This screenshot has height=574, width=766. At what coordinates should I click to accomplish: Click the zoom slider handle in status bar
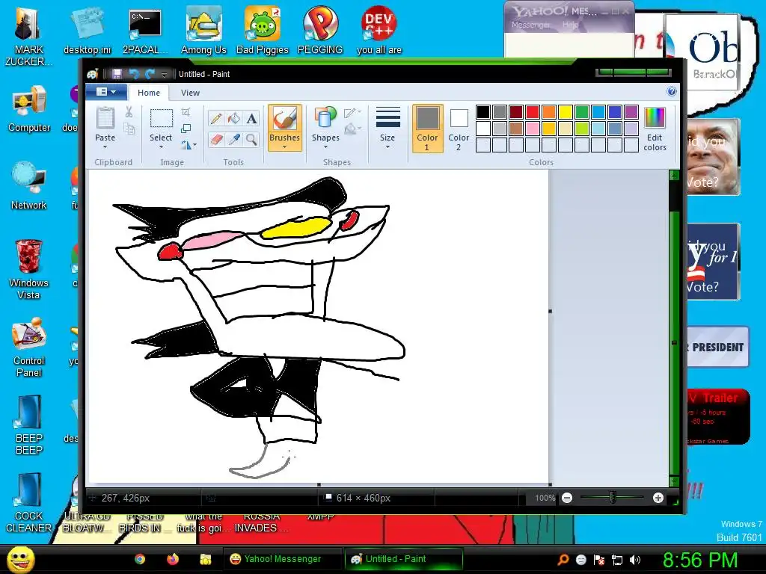[x=613, y=498]
